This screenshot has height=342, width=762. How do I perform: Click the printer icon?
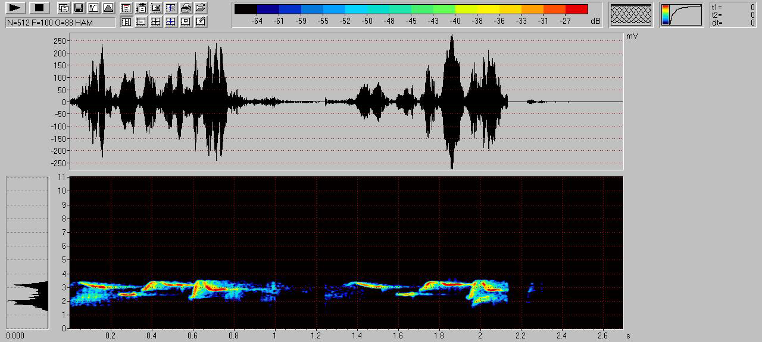click(x=186, y=8)
